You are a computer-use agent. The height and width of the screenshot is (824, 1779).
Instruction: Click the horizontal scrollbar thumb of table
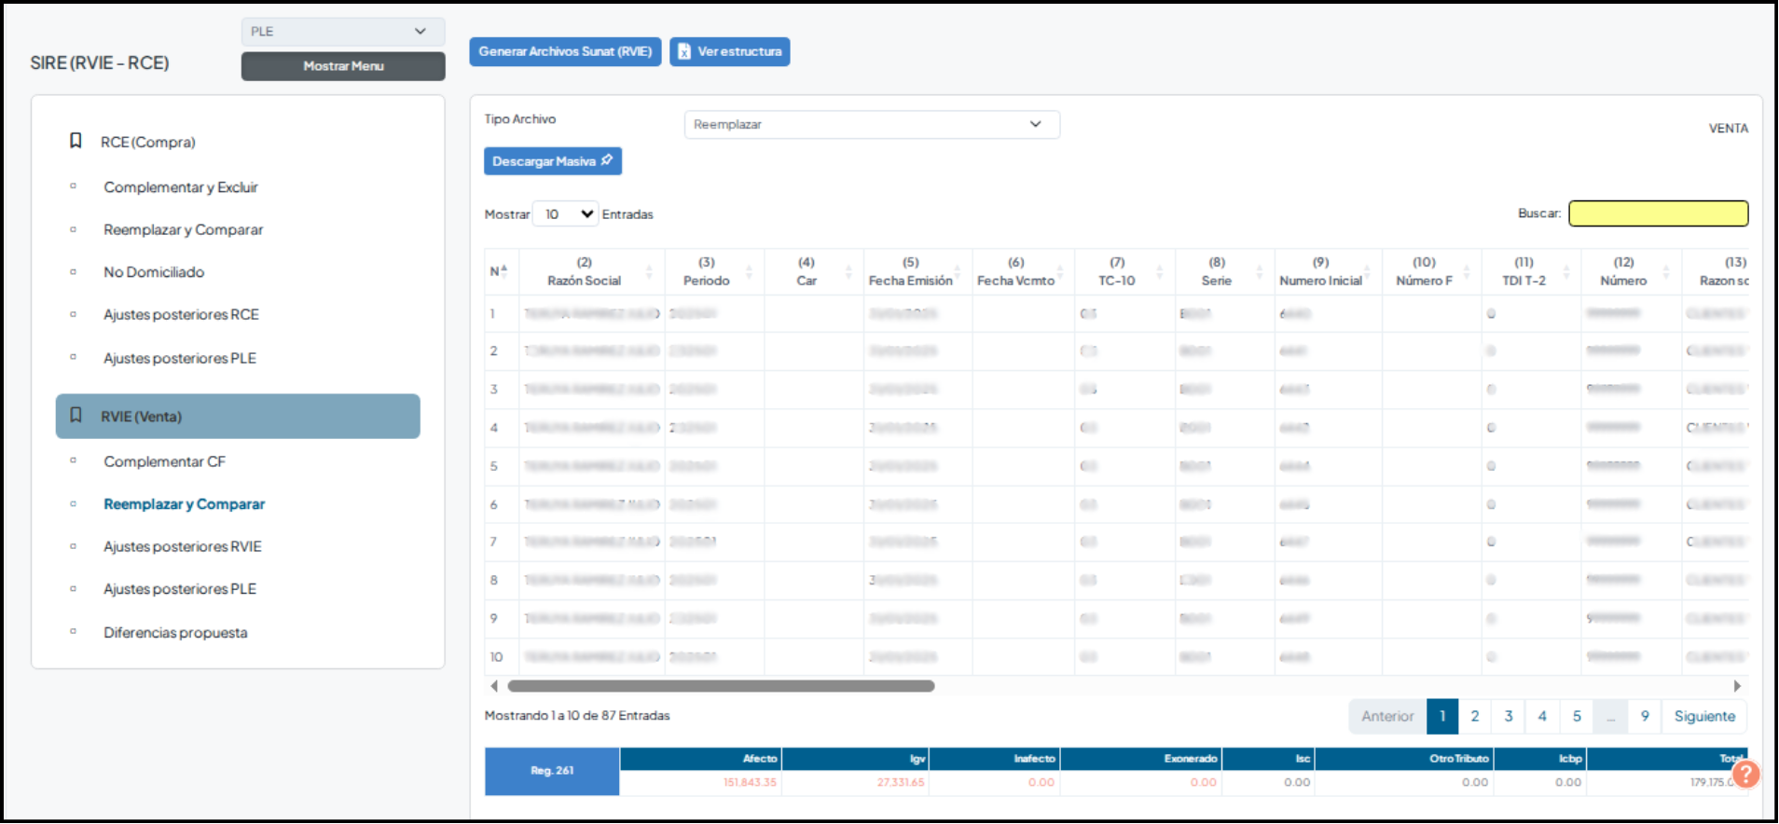pos(721,686)
